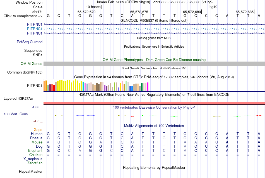Click the 'Mouse' species label

tap(37, 142)
